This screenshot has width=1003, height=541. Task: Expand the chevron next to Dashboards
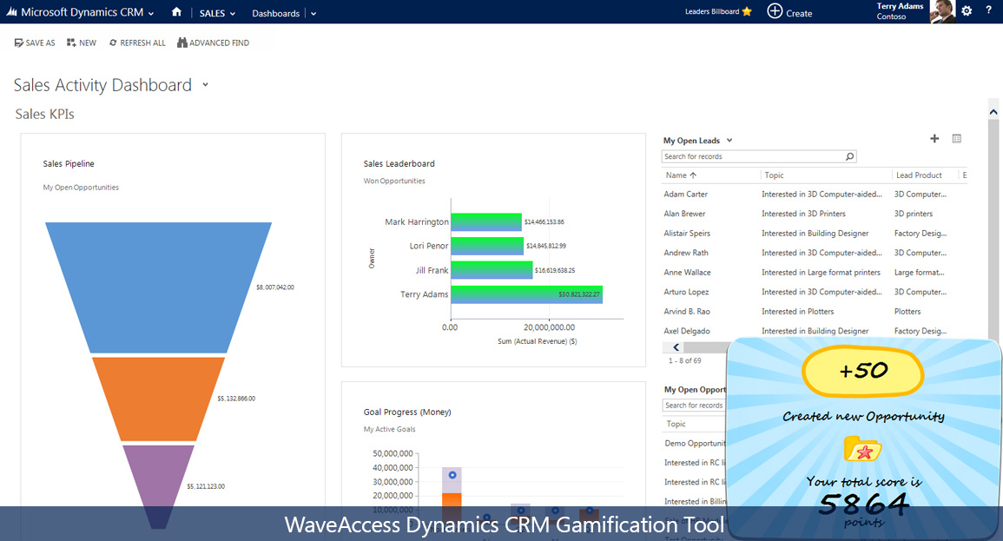pyautogui.click(x=313, y=13)
